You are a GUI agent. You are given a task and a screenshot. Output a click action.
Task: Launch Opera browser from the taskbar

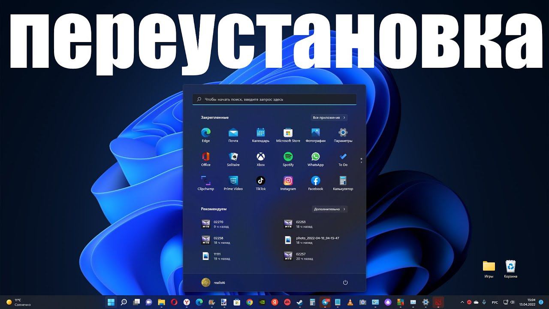click(x=174, y=302)
